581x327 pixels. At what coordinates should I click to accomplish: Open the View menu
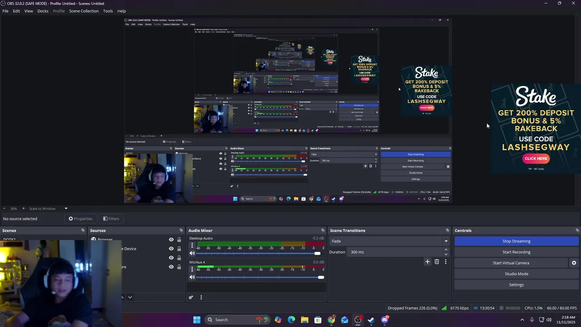pyautogui.click(x=29, y=11)
